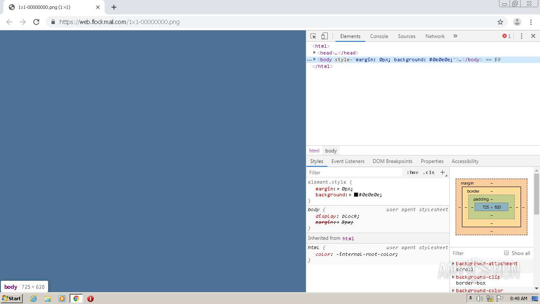Open Action Center flag icon

click(x=500, y=299)
